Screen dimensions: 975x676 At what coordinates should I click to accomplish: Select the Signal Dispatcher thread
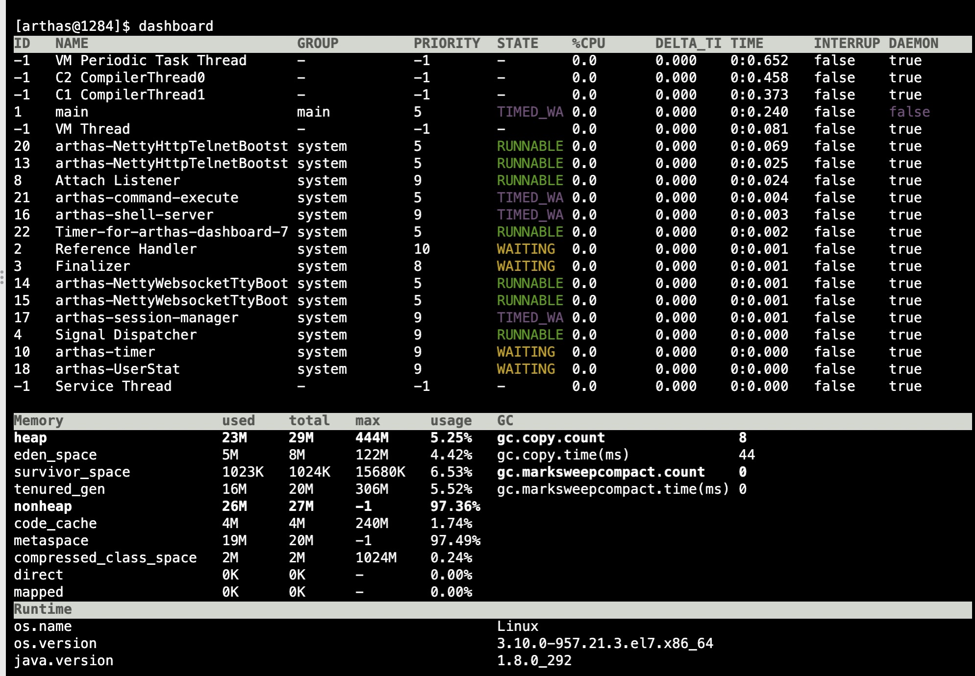pos(126,335)
